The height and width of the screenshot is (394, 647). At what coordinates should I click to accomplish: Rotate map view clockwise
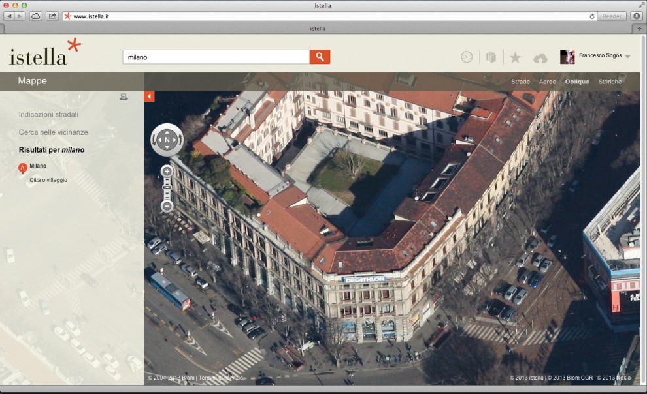coord(180,140)
